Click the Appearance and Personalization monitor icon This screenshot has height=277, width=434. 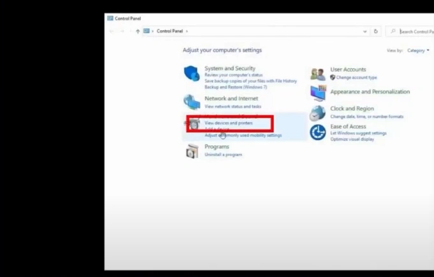[317, 93]
